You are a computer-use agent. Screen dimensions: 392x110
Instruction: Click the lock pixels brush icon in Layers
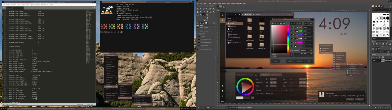376,57
